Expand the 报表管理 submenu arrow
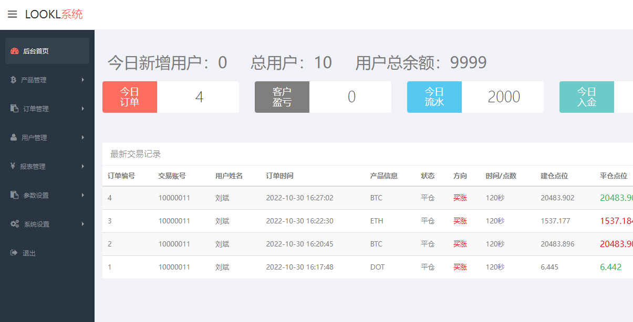 click(83, 166)
